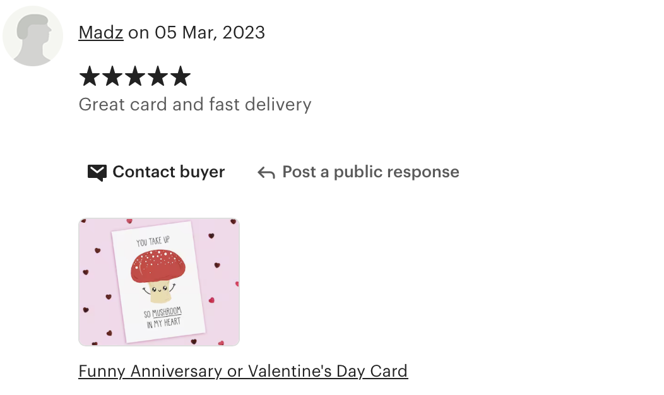Click the last star of the rating
This screenshot has width=664, height=395.
click(x=181, y=76)
